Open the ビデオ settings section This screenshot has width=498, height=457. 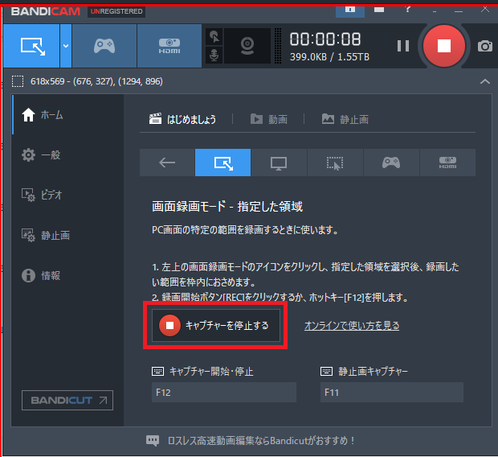pos(67,195)
